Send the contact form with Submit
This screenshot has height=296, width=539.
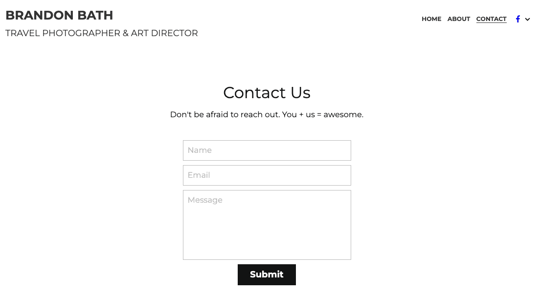pyautogui.click(x=267, y=275)
